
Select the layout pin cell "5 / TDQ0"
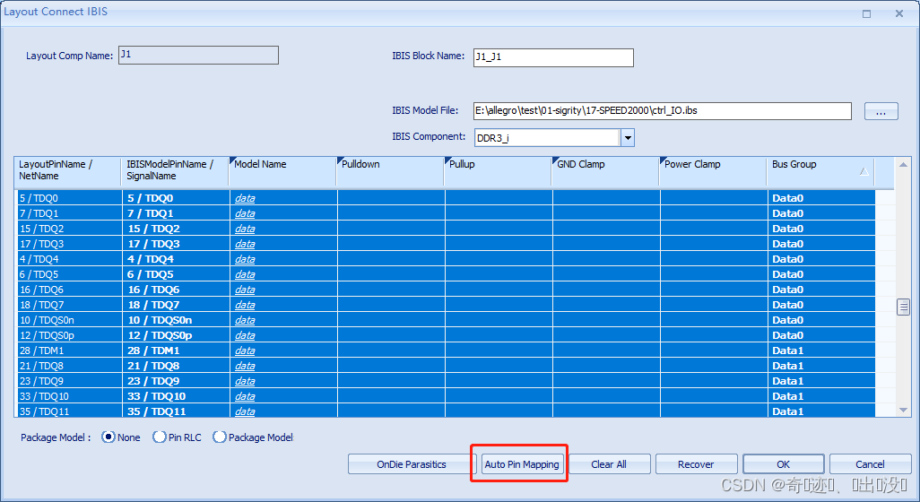point(69,198)
